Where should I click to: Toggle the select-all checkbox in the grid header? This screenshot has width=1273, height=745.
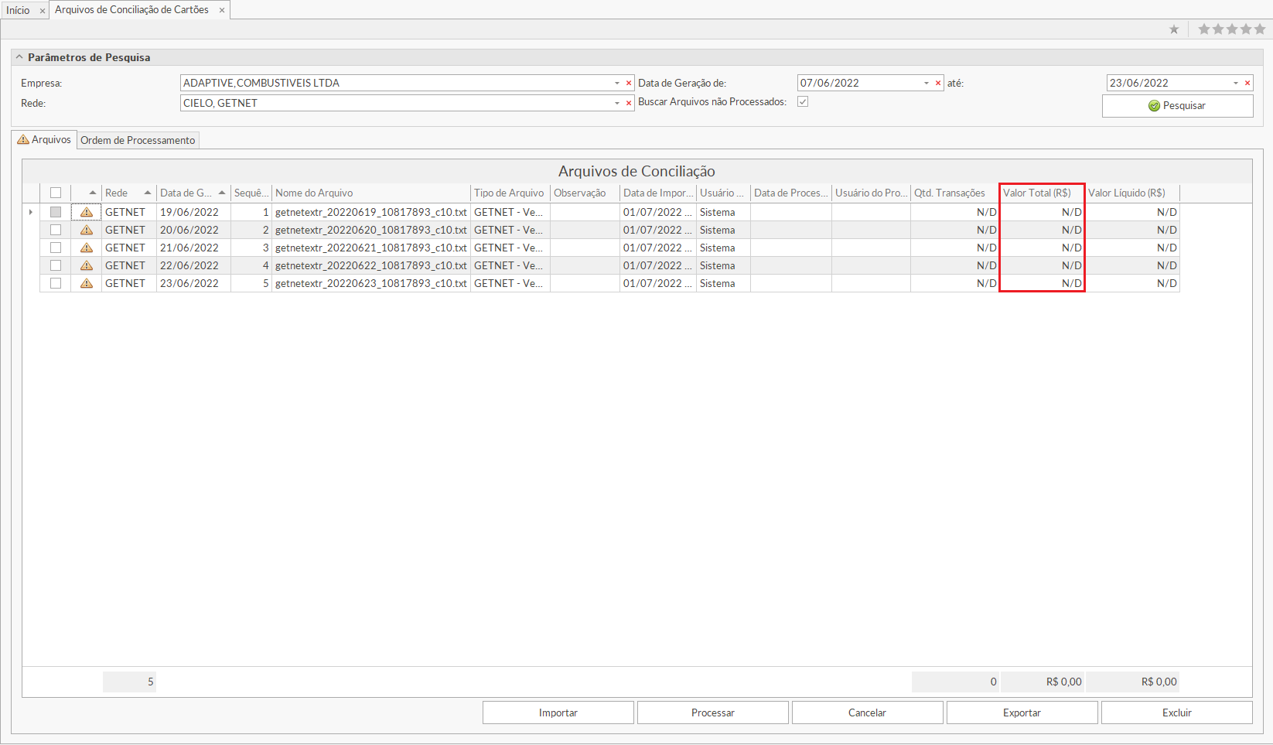coord(56,193)
